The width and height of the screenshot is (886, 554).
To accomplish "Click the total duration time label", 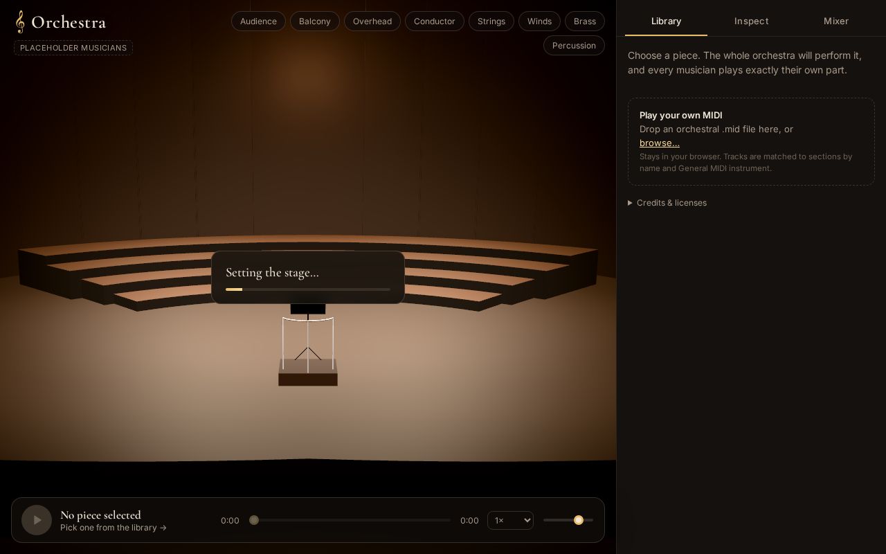I will tap(469, 521).
